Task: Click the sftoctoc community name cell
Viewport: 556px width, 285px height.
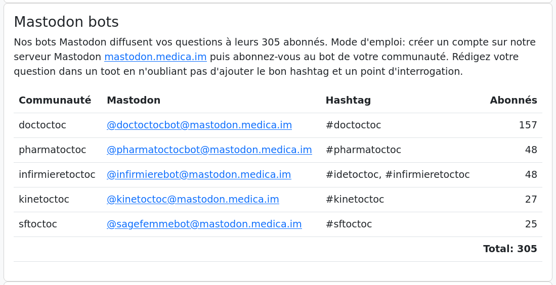Action: (x=38, y=224)
